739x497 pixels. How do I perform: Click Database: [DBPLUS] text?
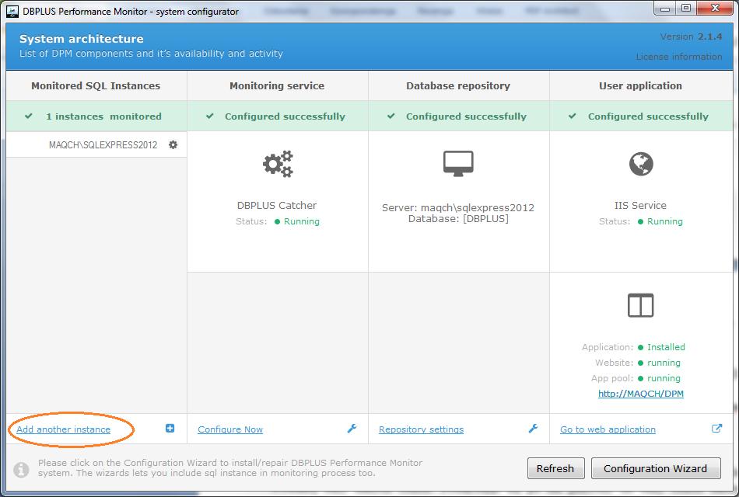pyautogui.click(x=458, y=218)
